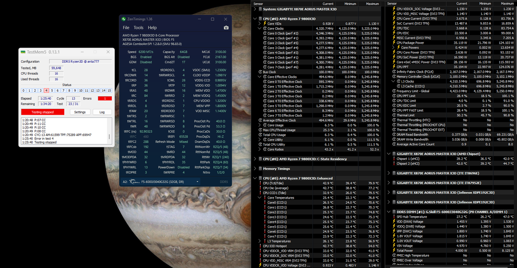Click thermometer icon next to CPU (Tctl/Tdie)
This screenshot has width=517, height=268.
coord(260,183)
